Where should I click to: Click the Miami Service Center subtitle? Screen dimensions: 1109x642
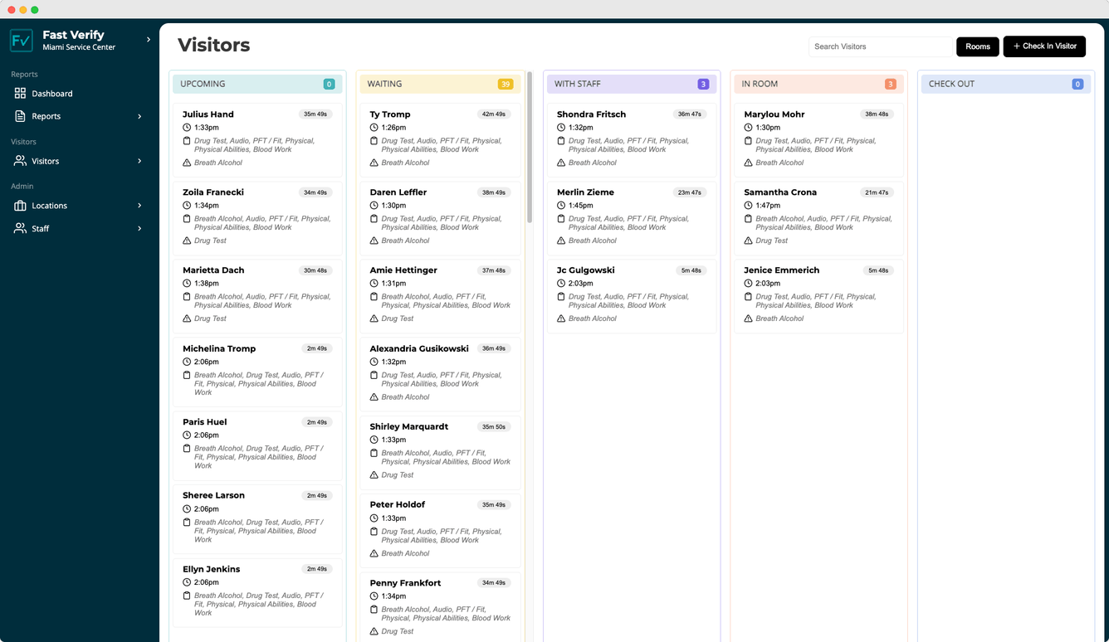(x=79, y=47)
